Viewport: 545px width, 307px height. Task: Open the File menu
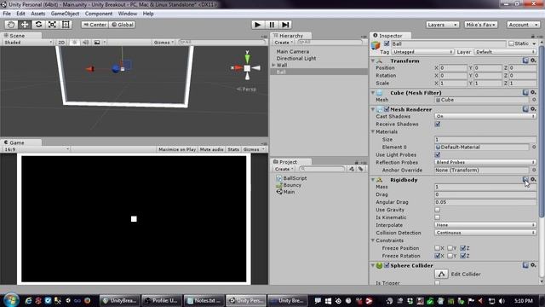7,14
